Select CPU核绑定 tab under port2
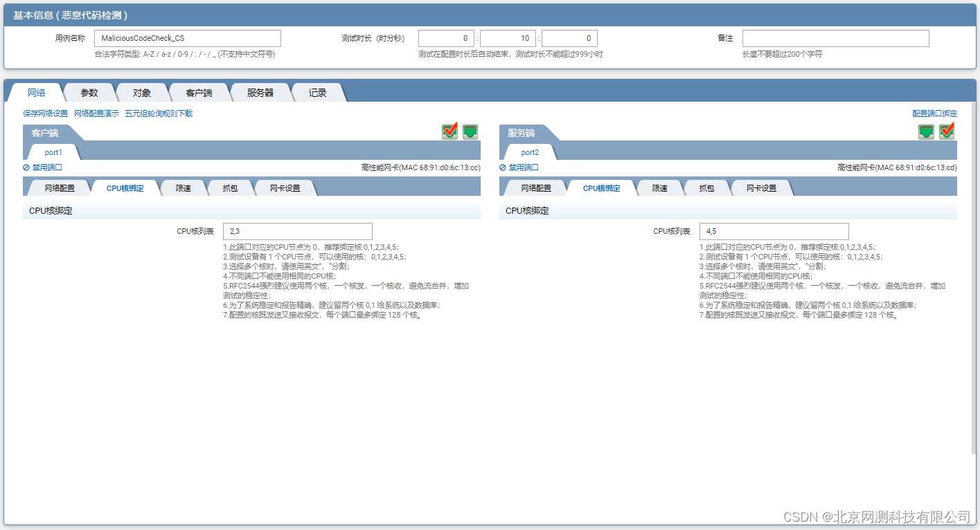The image size is (980, 530). click(602, 188)
